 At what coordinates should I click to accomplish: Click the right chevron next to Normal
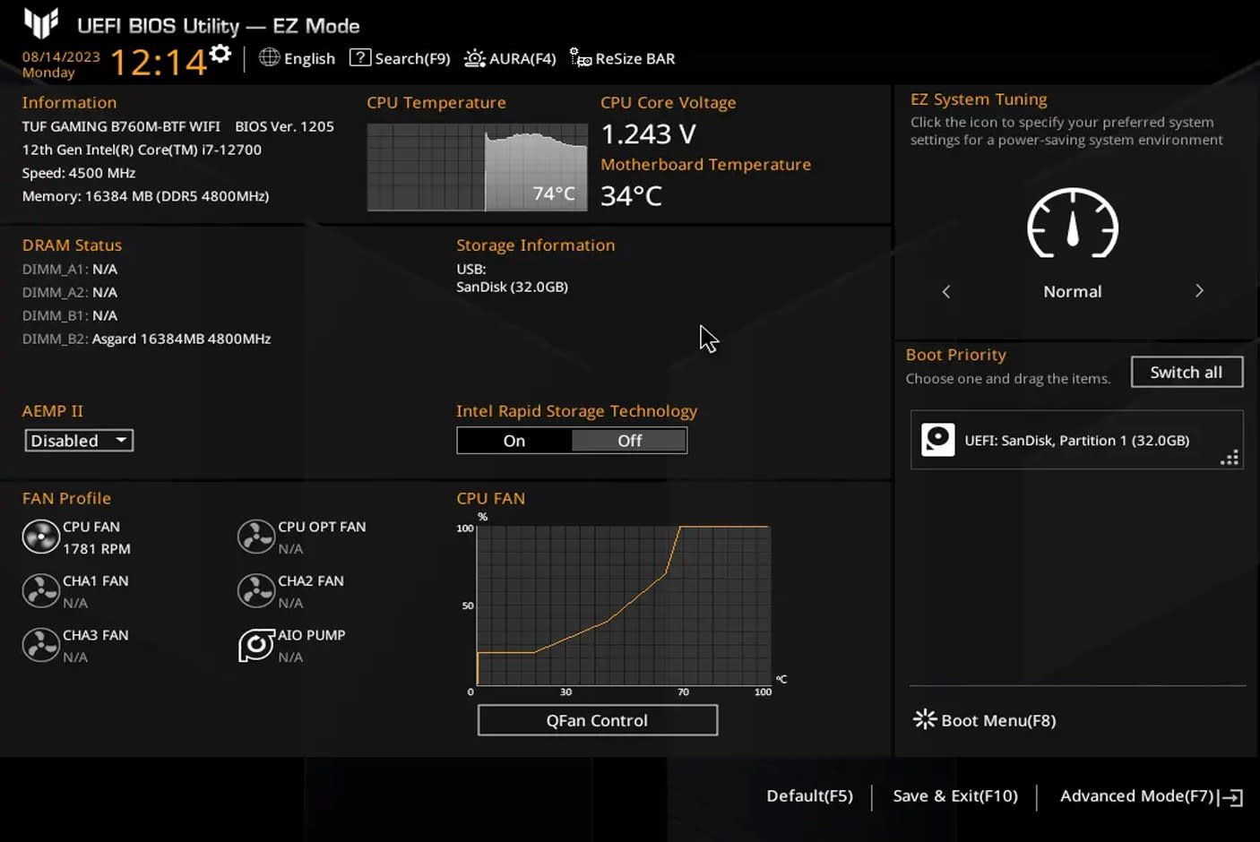[1199, 290]
